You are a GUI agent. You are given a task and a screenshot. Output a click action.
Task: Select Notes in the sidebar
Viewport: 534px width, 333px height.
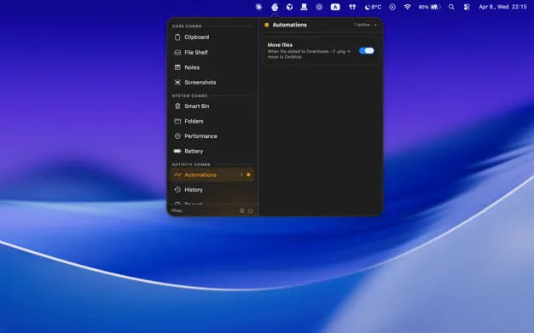[x=212, y=67]
